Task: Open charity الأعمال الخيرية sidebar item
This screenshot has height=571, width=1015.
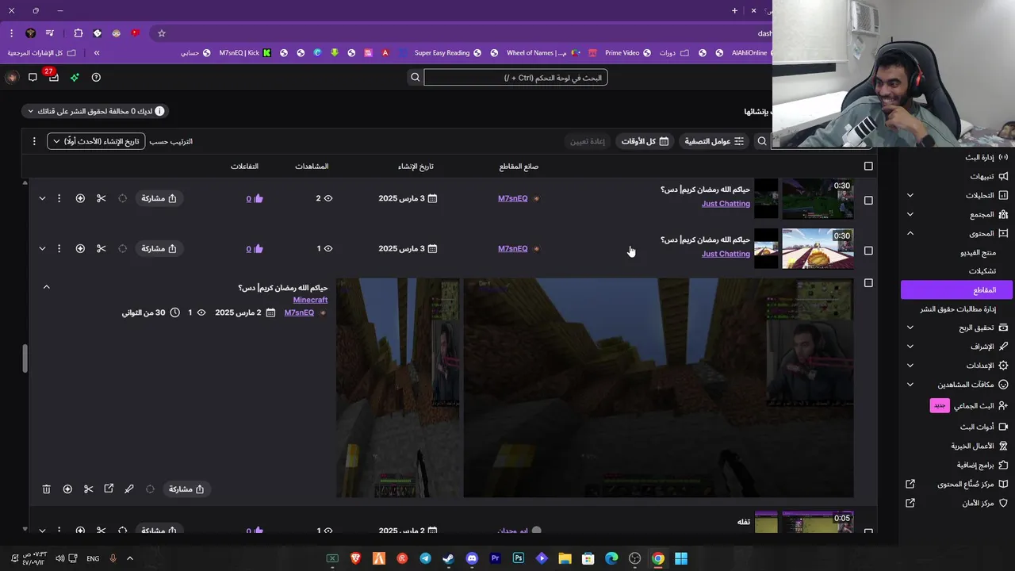Action: click(979, 446)
